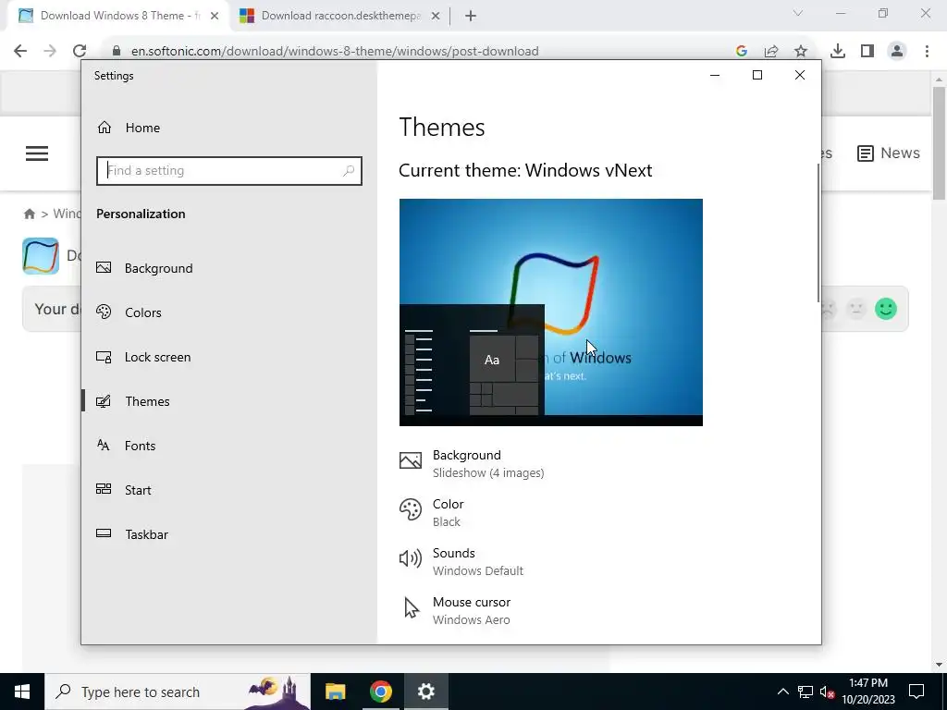Open News on Softonic page
This screenshot has height=710, width=947.
pyautogui.click(x=889, y=153)
